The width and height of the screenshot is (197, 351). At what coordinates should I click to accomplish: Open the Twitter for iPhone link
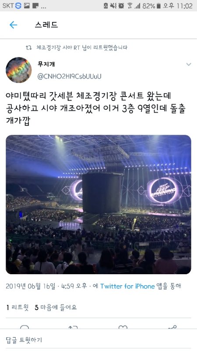(127, 286)
